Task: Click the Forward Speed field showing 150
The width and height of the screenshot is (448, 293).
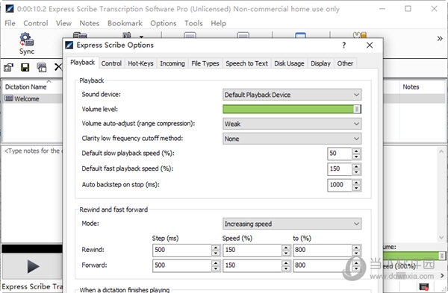Action: tap(252, 265)
